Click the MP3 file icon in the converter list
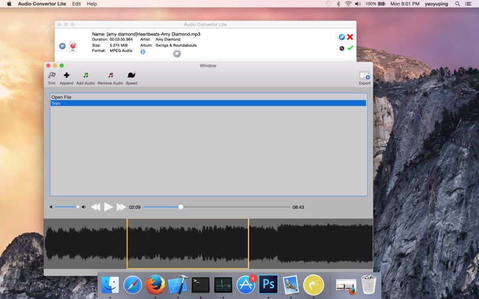This screenshot has width=479, height=299. pyautogui.click(x=72, y=47)
